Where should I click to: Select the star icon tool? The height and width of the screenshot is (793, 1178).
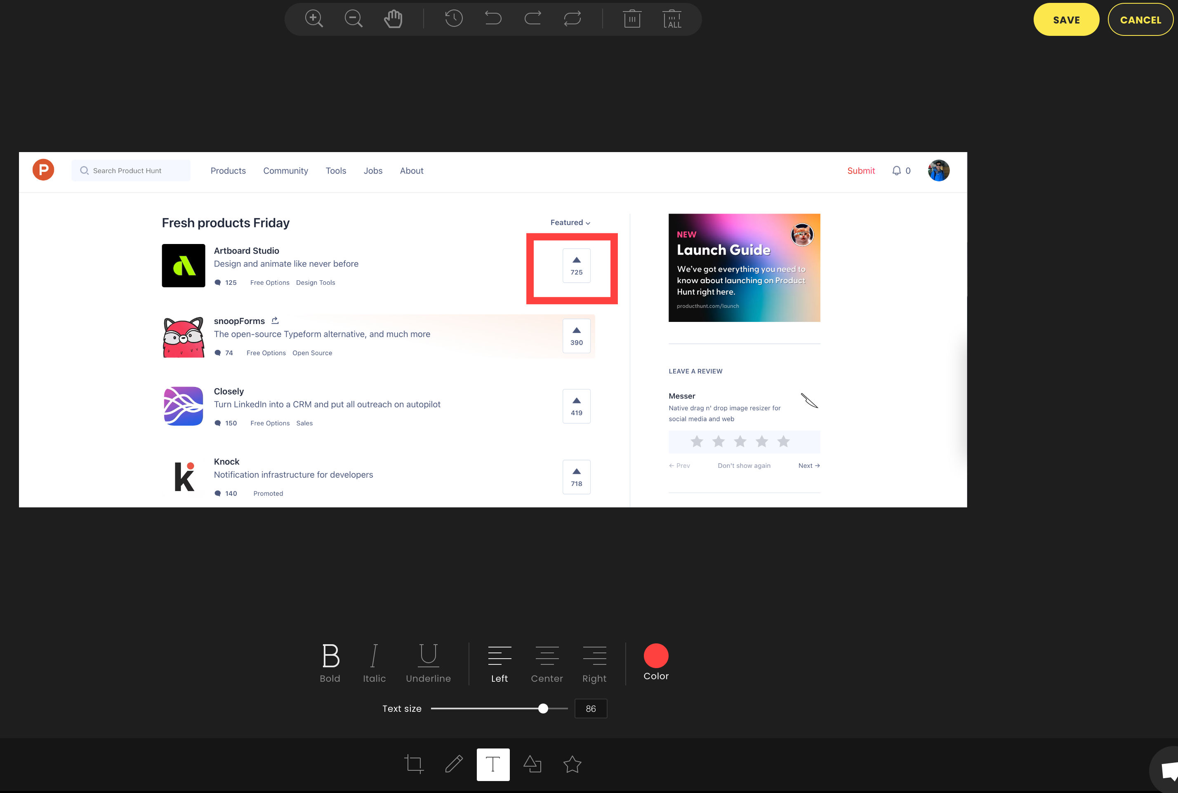pyautogui.click(x=573, y=764)
